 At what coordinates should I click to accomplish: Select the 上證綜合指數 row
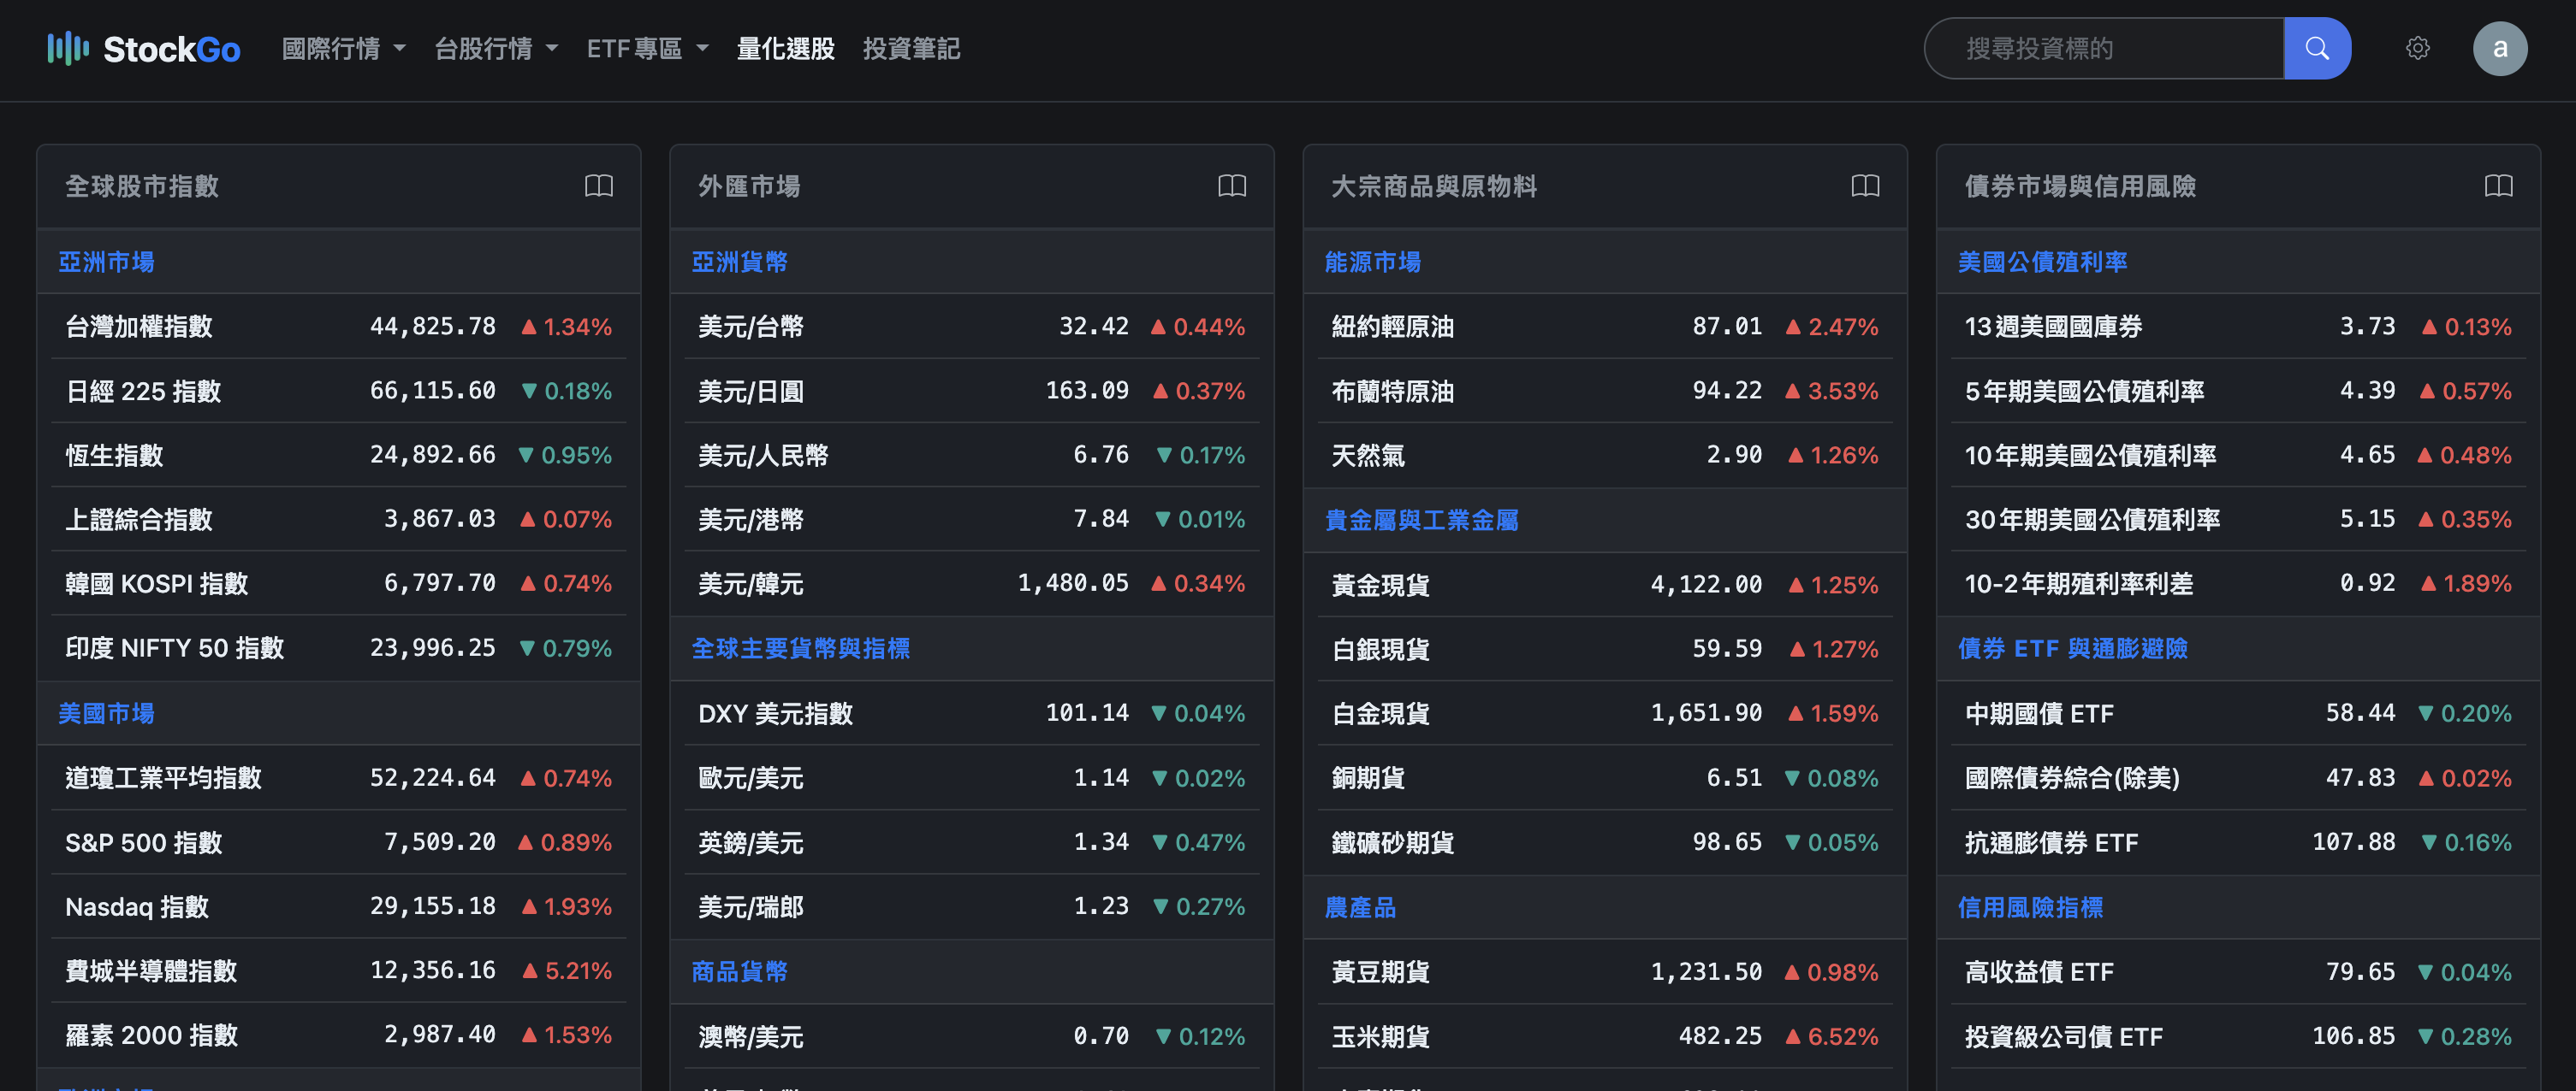click(339, 520)
